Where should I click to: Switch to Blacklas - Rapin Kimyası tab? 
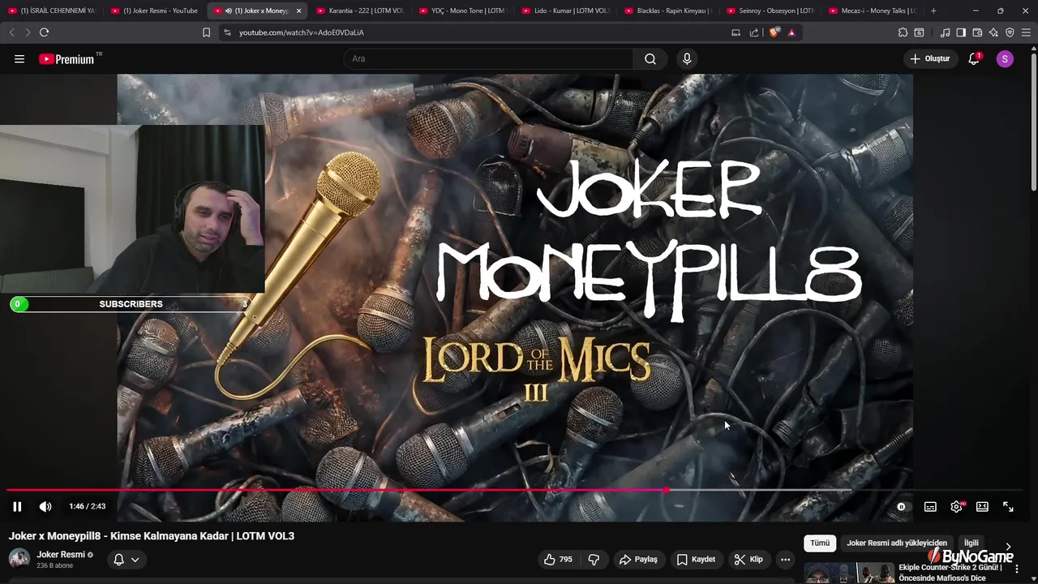point(668,11)
